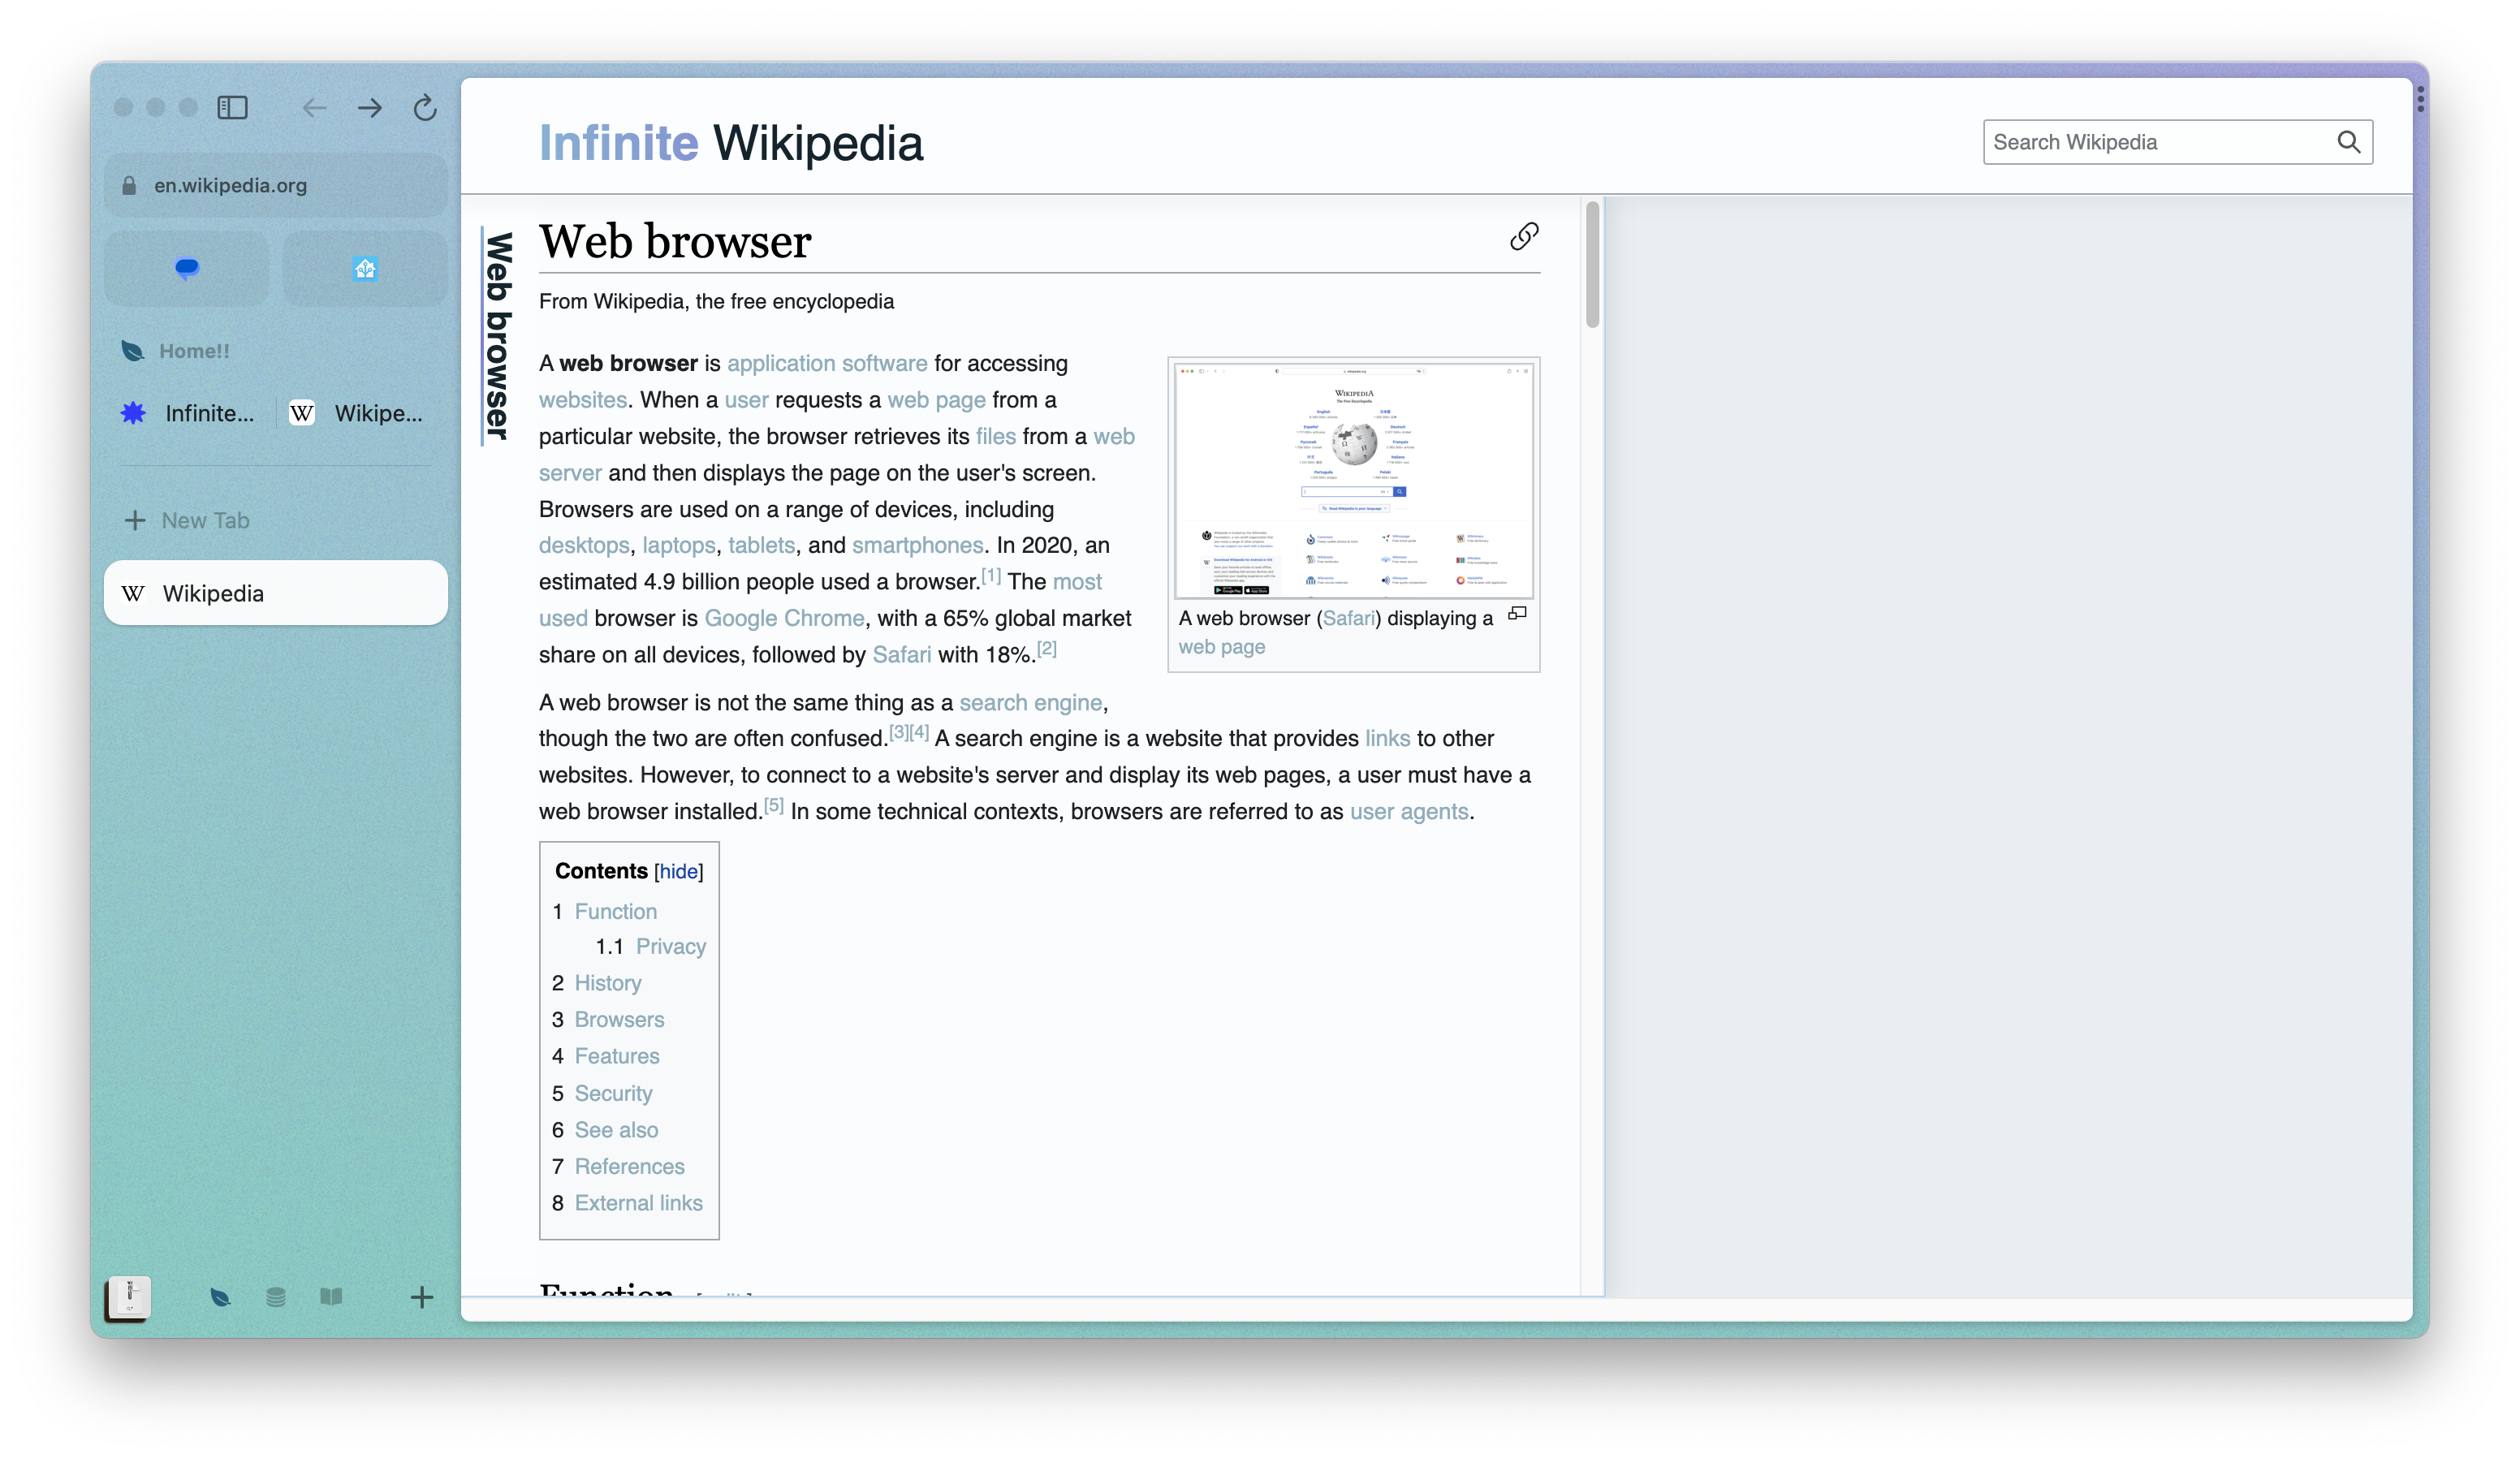This screenshot has height=1458, width=2520.
Task: Click the vertical Web browser panel label
Action: click(x=498, y=335)
